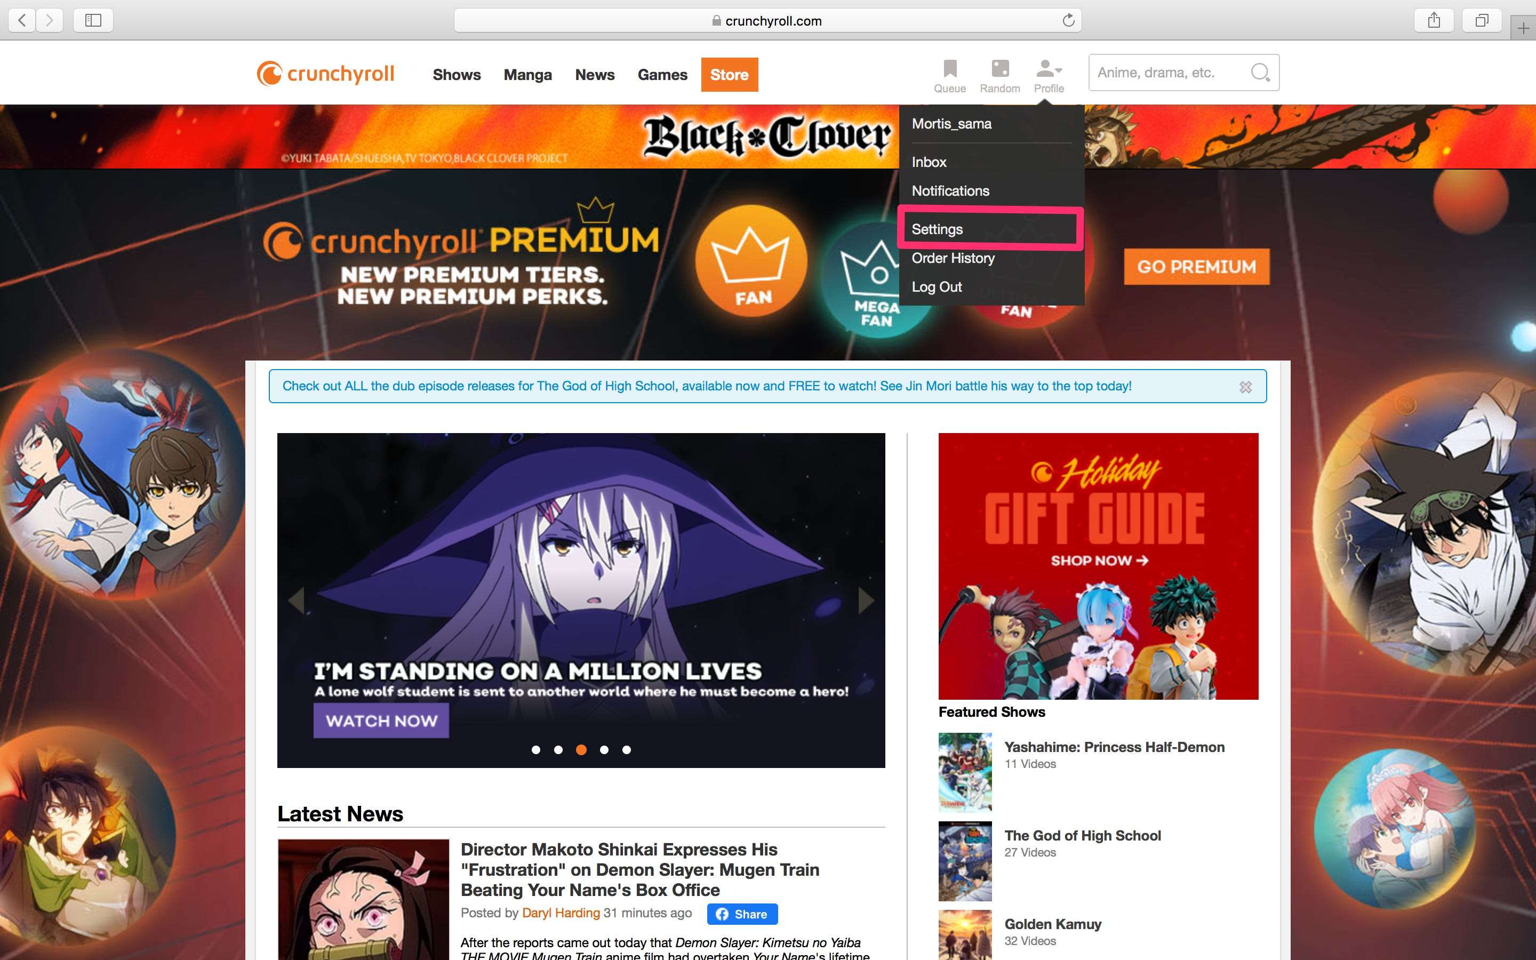Expand the carousel to next slide arrow
This screenshot has height=960, width=1536.
tap(865, 598)
